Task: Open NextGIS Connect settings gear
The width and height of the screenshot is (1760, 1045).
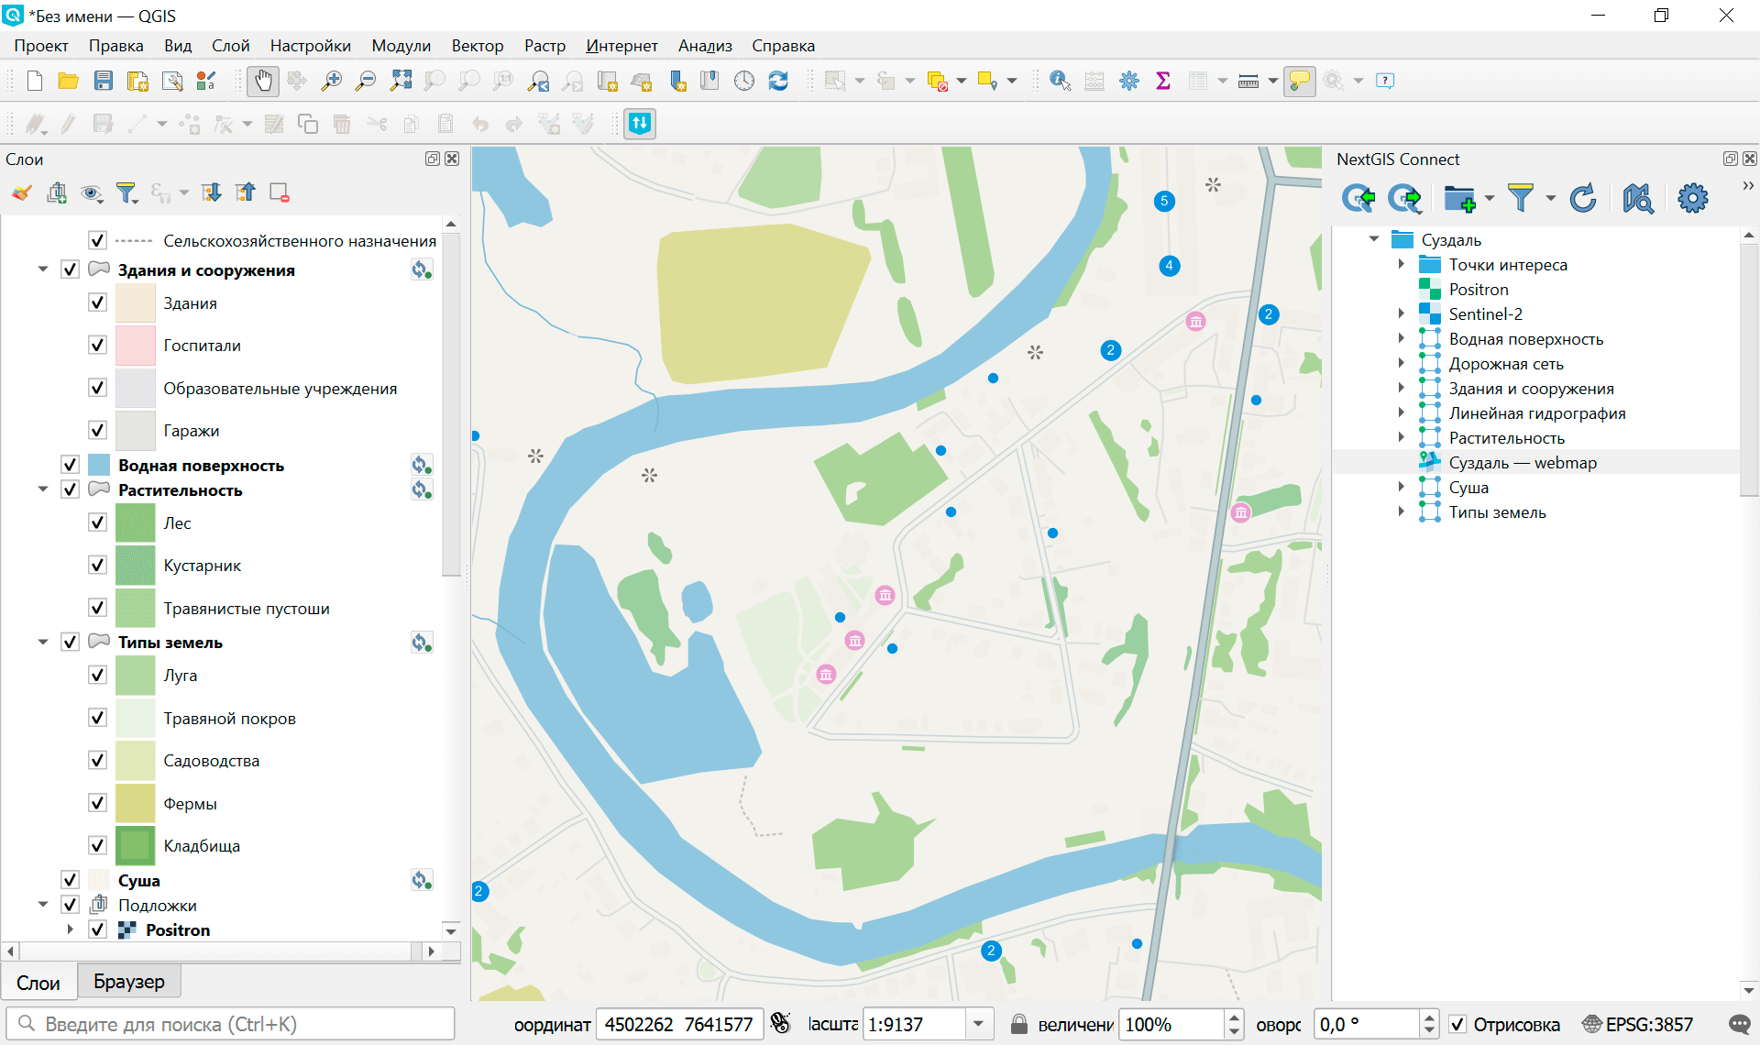Action: coord(1692,198)
